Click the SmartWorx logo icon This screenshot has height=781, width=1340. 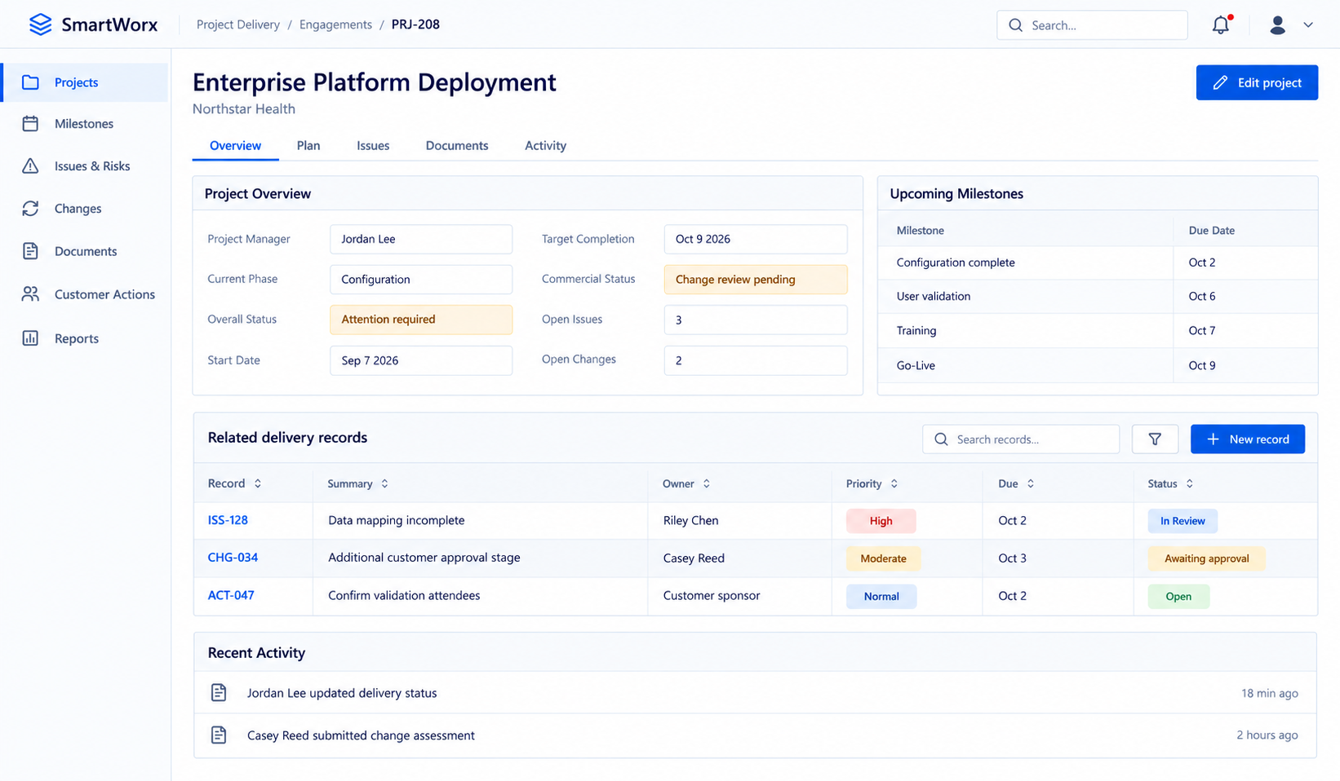40,24
